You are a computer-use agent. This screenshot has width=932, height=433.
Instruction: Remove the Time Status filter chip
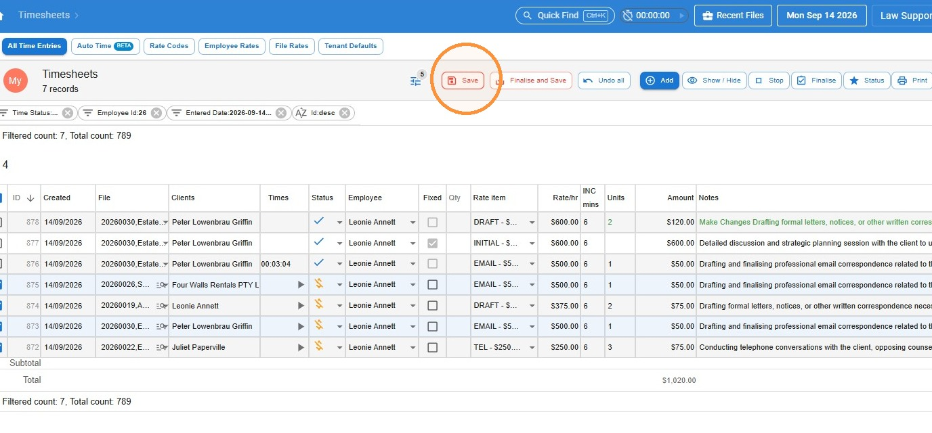tap(68, 113)
